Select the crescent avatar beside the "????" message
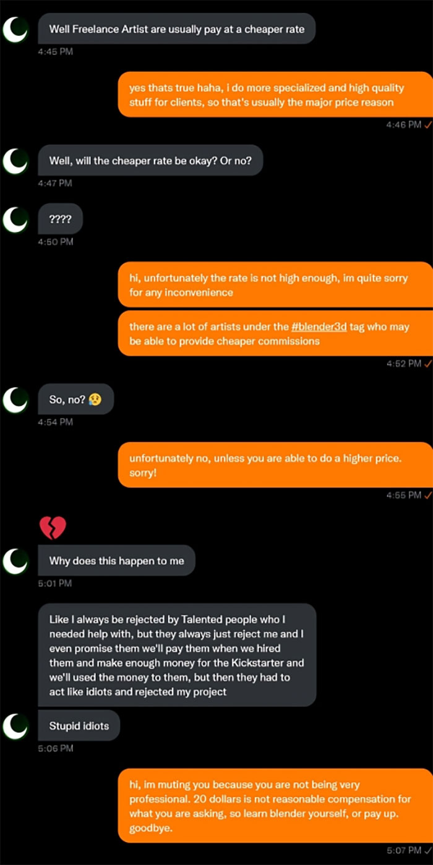This screenshot has width=433, height=865. point(14,219)
